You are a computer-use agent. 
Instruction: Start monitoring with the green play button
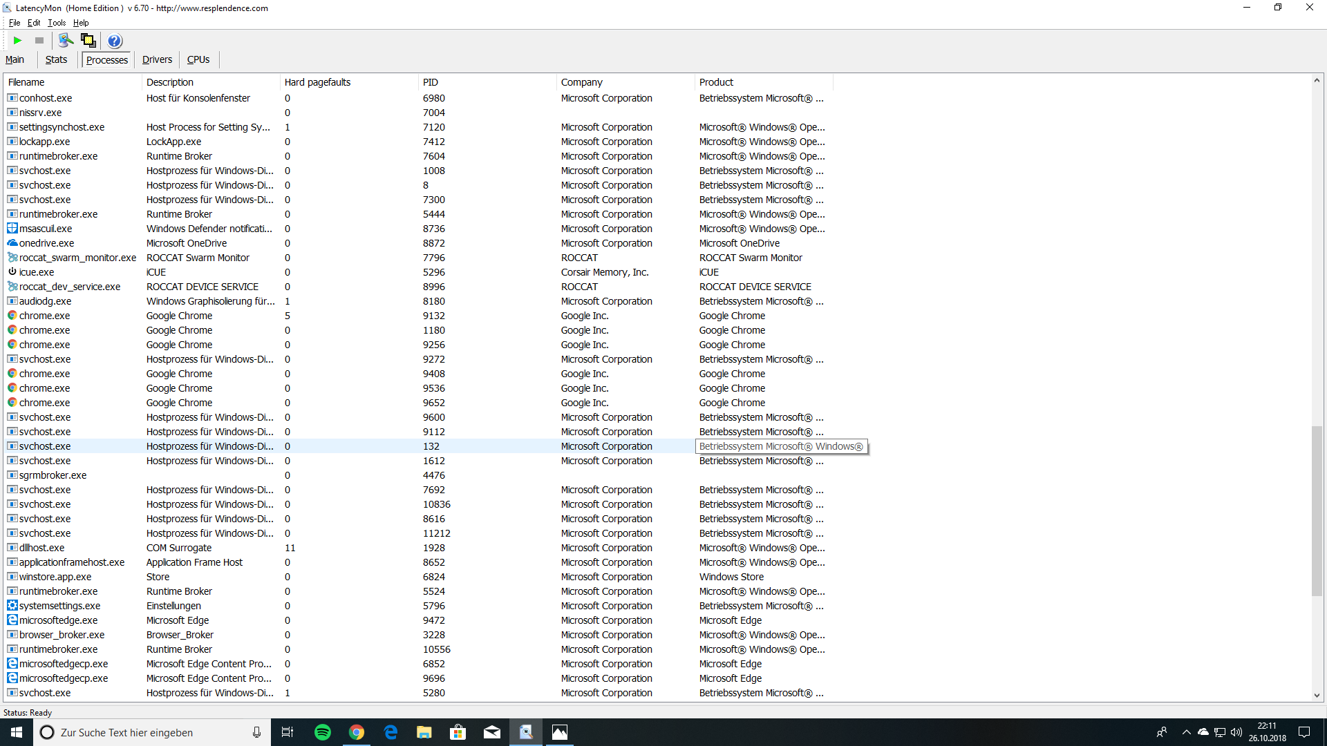tap(18, 41)
